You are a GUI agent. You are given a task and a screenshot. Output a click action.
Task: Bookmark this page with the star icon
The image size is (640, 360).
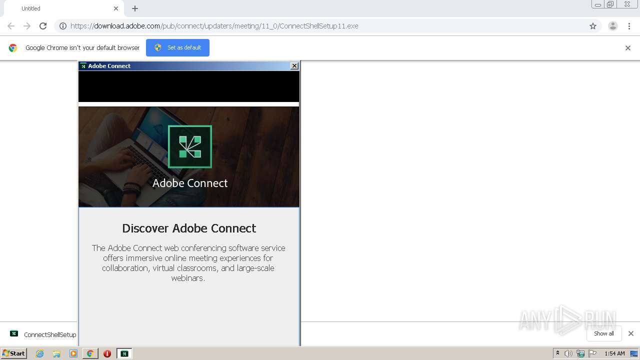(593, 26)
